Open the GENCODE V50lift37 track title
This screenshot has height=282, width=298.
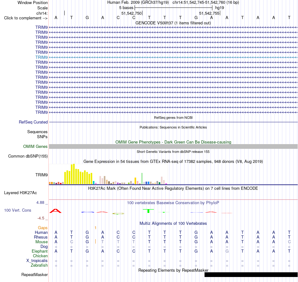[173, 23]
